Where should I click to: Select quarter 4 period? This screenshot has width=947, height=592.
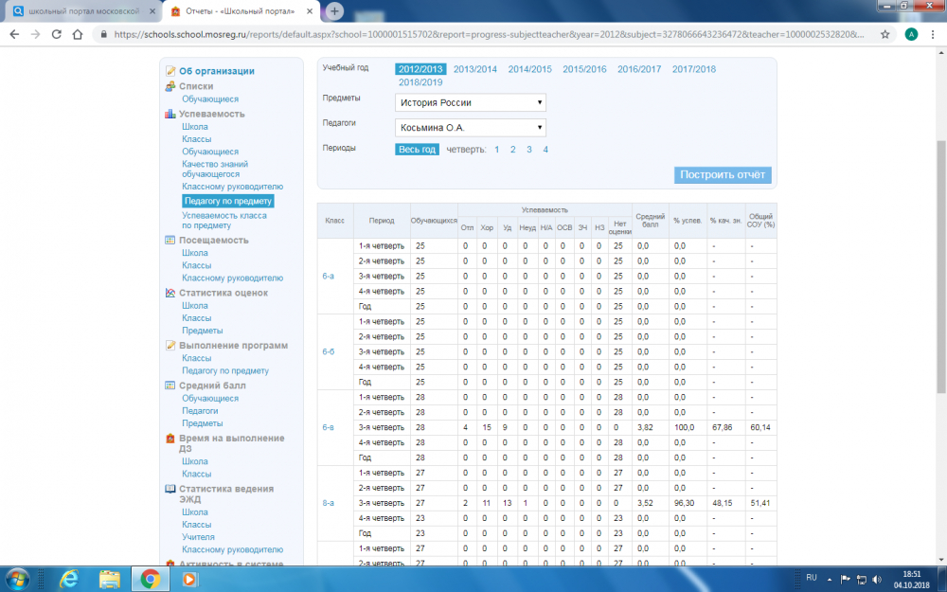click(545, 150)
